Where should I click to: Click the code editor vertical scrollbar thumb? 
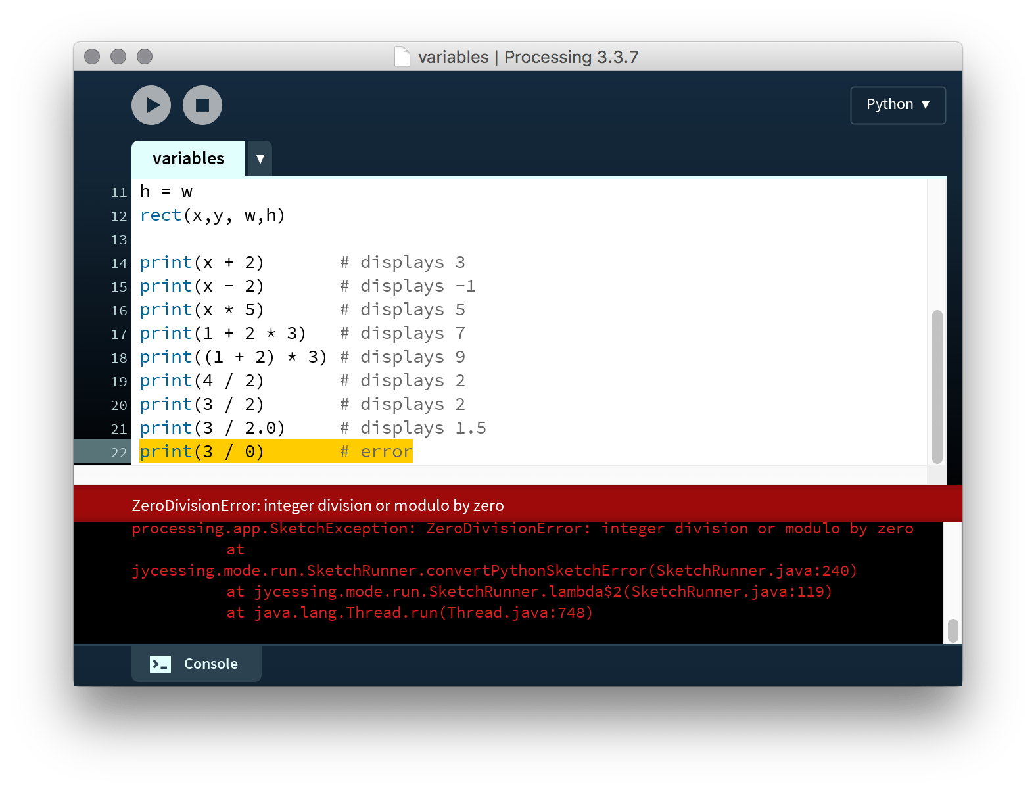937,386
